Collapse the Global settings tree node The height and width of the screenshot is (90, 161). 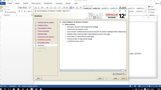(x=63, y=24)
